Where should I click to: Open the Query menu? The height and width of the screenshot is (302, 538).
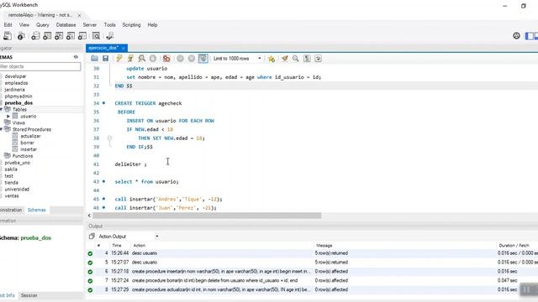tap(43, 25)
